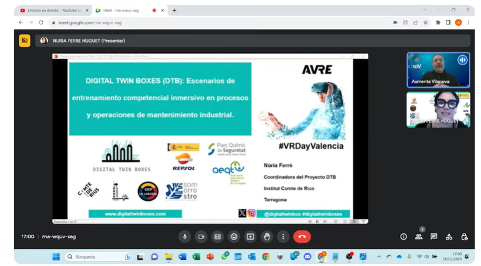Open Word from the taskbar
This screenshot has height=266, width=481.
pyautogui.click(x=183, y=257)
